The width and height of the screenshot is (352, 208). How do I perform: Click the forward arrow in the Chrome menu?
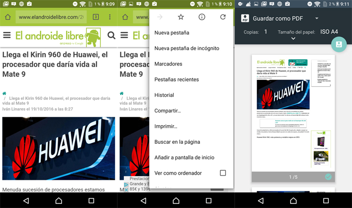tap(160, 17)
